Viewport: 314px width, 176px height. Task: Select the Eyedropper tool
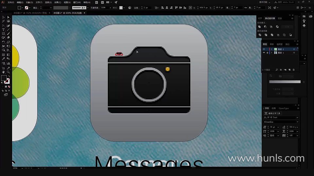click(x=3, y=59)
